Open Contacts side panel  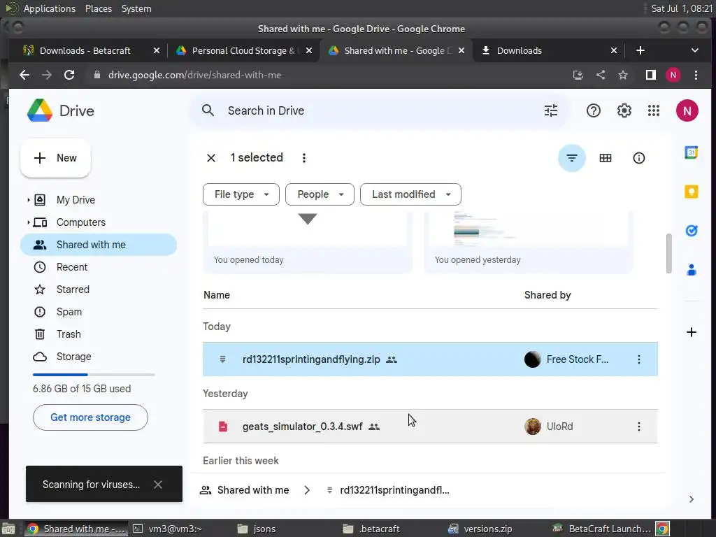coord(691,270)
